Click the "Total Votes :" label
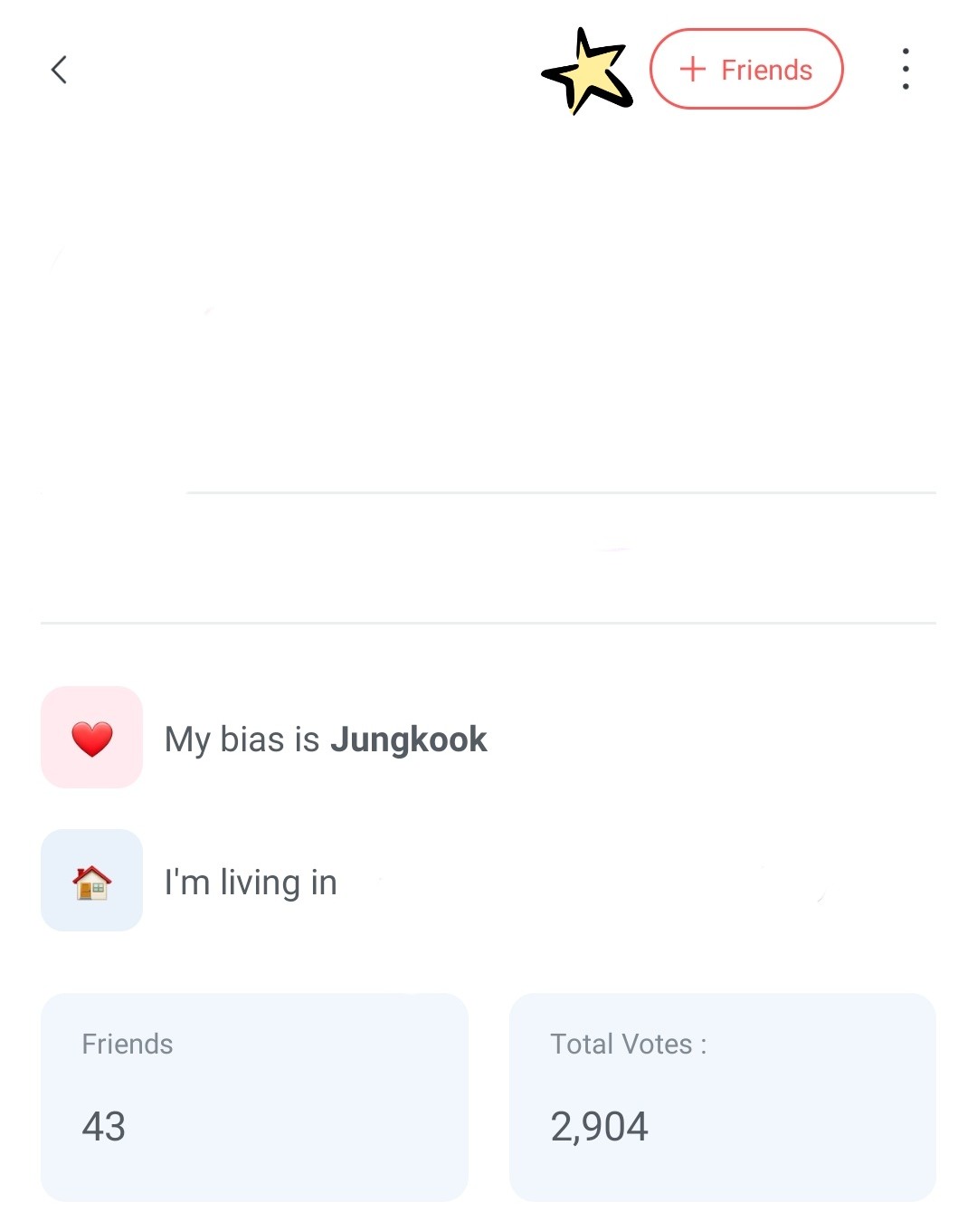Screen dimensions: 977x1231 click(629, 1044)
